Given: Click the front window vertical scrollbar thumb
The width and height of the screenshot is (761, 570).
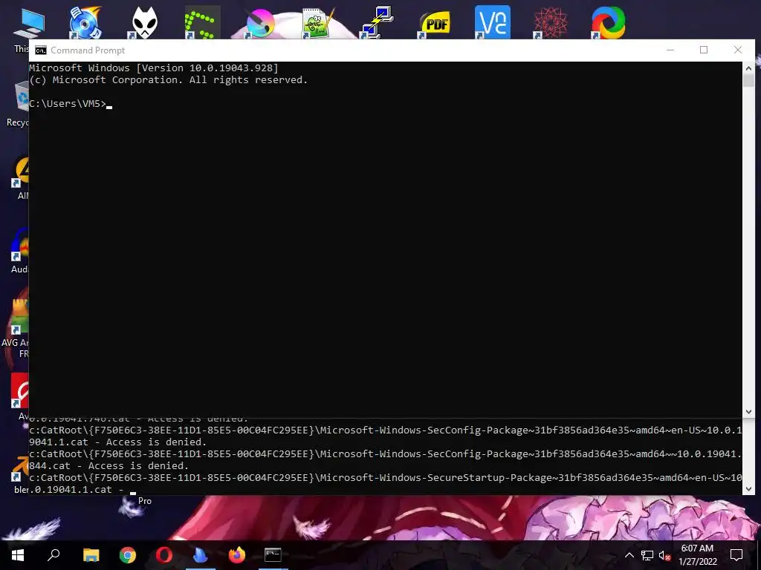Looking at the screenshot, I should pyautogui.click(x=748, y=80).
